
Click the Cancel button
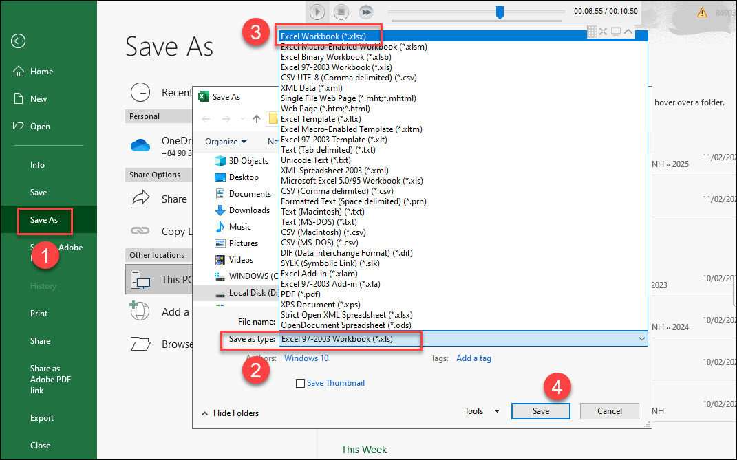tap(609, 411)
